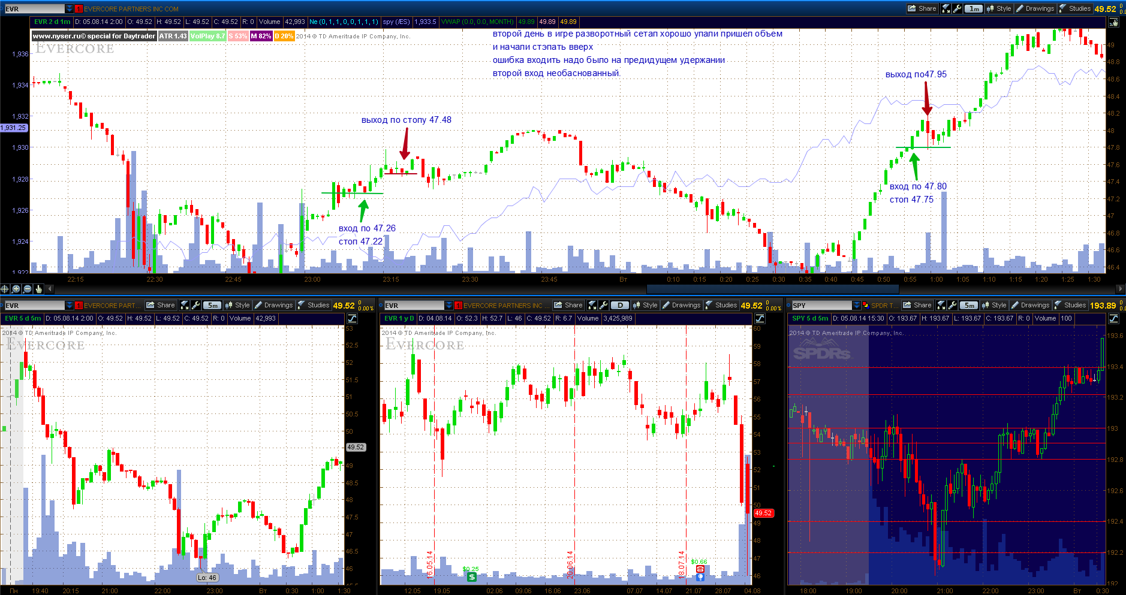The height and width of the screenshot is (595, 1126).
Task: Click green dividend dollar marker on daily chart
Action: 472,577
